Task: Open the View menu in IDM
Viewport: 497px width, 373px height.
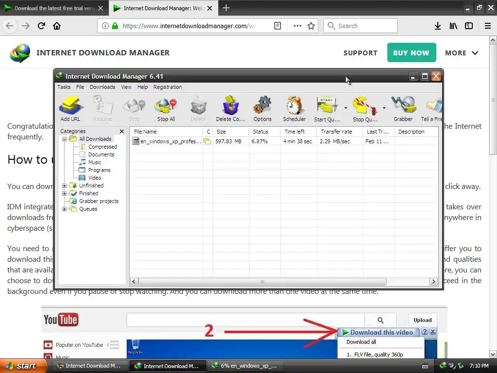Action: (126, 87)
